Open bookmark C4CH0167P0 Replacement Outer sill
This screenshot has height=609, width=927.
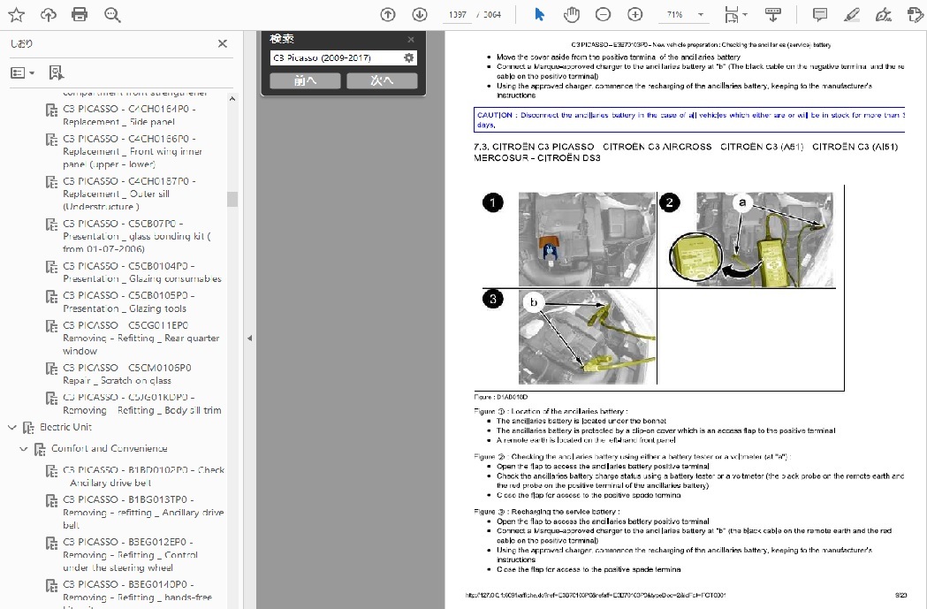click(x=129, y=194)
